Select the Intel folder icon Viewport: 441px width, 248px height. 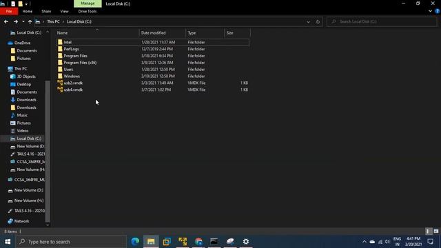(x=60, y=42)
